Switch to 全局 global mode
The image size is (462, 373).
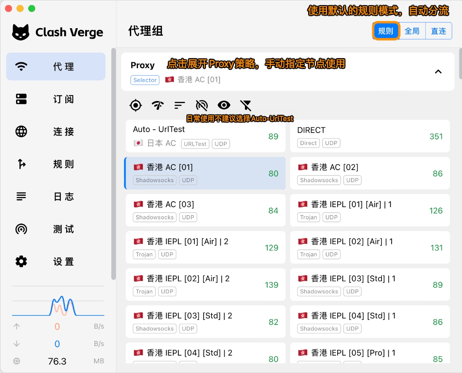click(412, 31)
